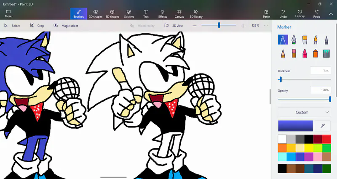Click the Thickness value field
The height and width of the screenshot is (179, 337).
pyautogui.click(x=321, y=70)
